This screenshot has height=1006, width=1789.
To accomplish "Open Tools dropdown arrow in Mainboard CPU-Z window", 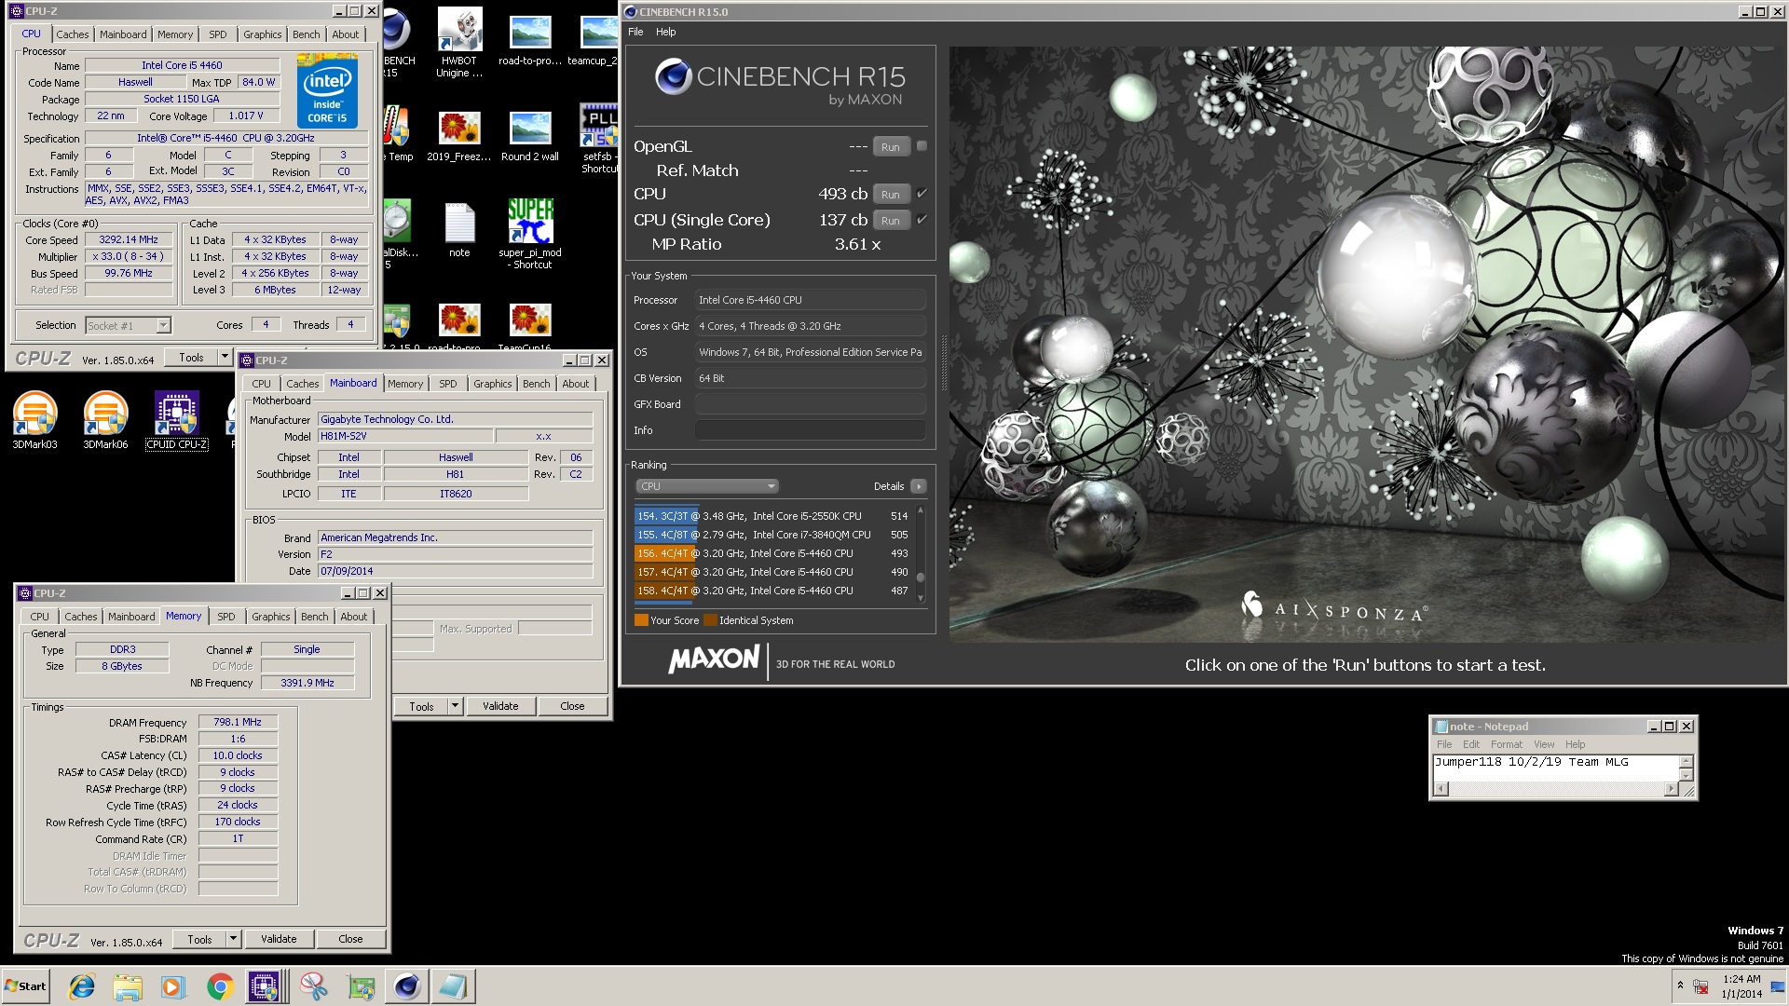I will click(x=455, y=706).
